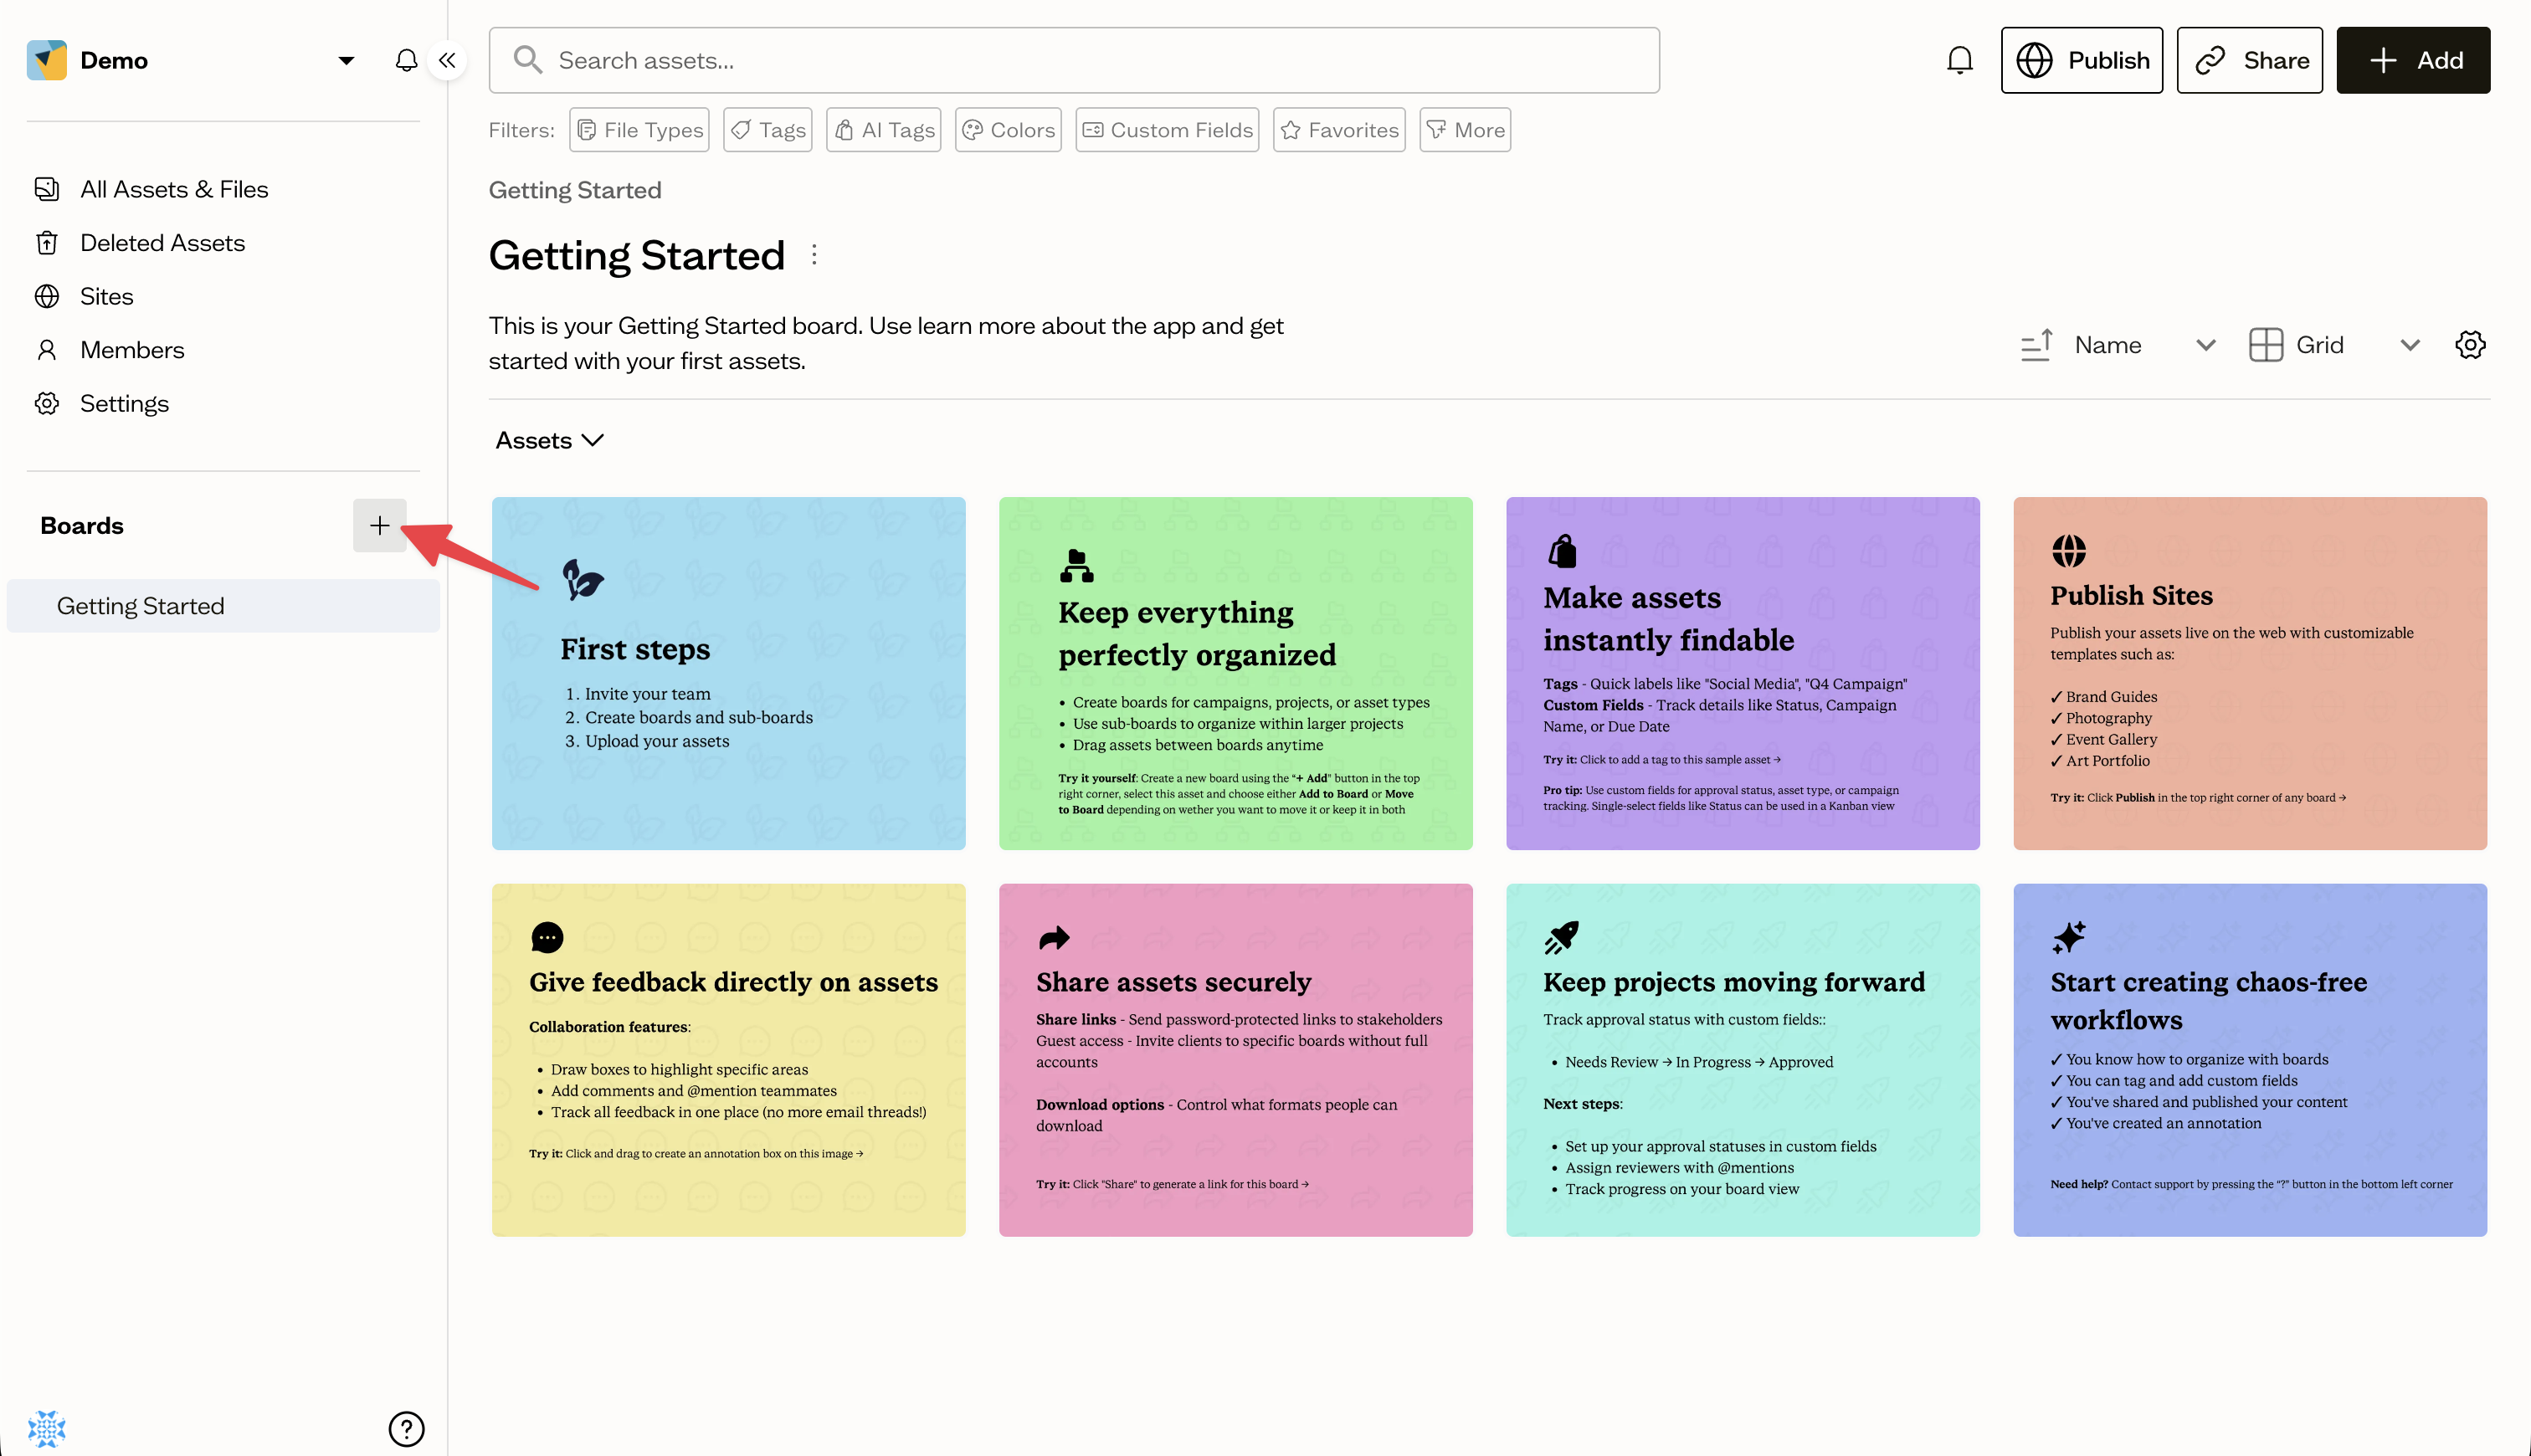
Task: Open All Assets & Files
Action: tap(174, 189)
